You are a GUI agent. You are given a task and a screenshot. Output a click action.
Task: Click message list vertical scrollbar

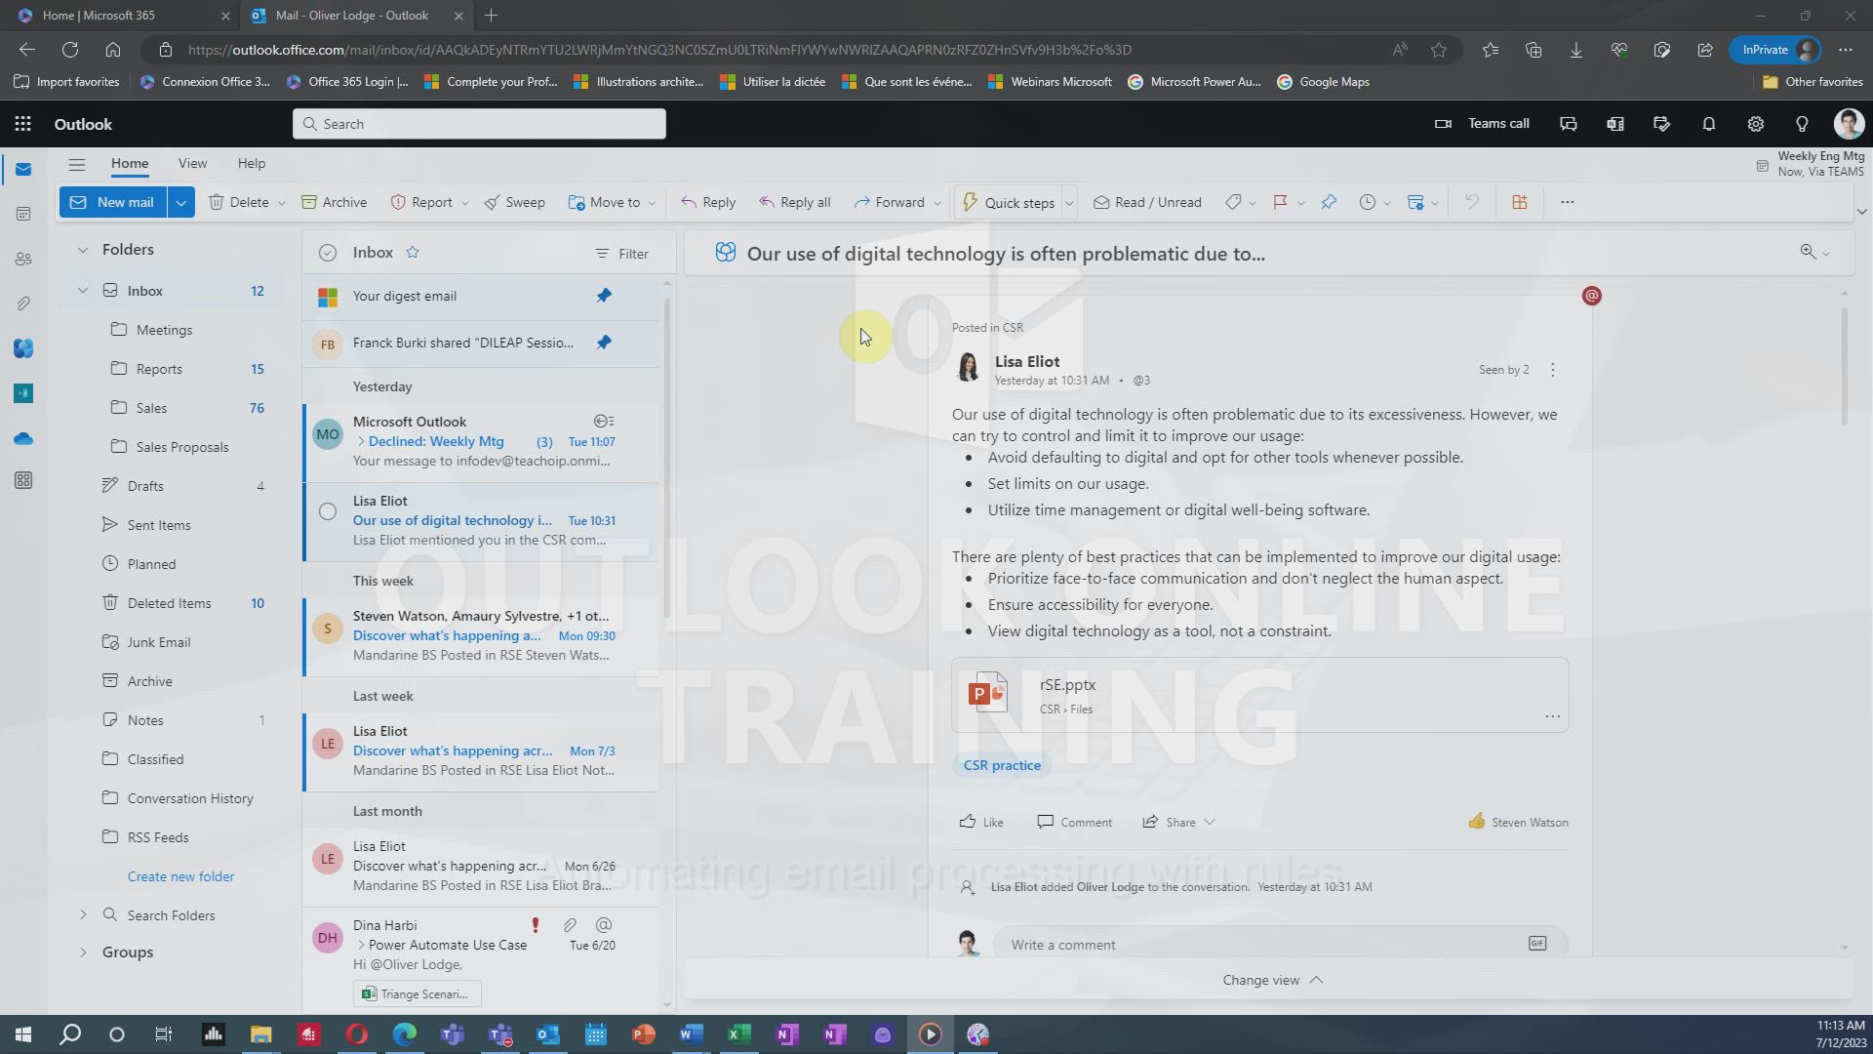(667, 459)
